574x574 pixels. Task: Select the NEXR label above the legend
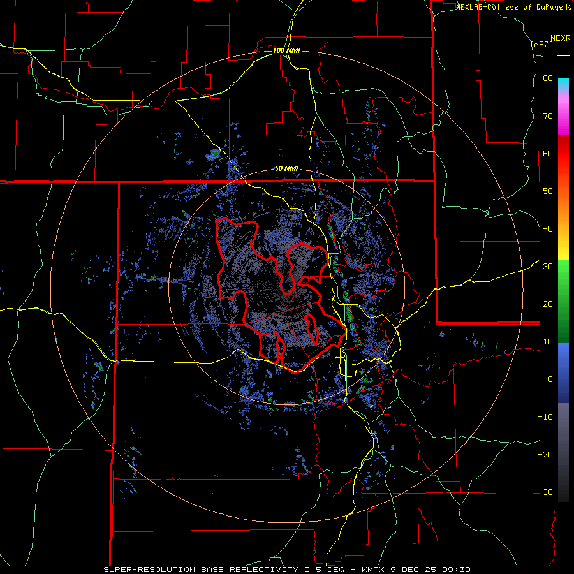[x=560, y=38]
